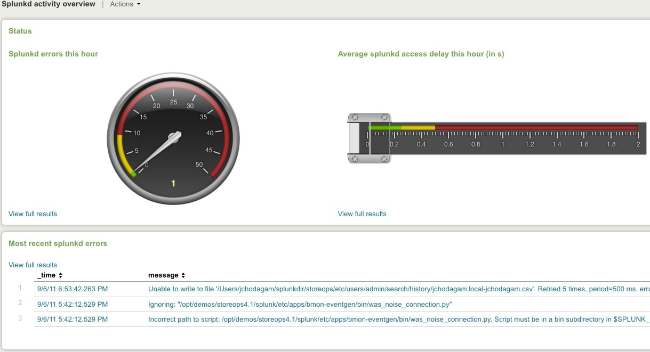The image size is (650, 352).
Task: Click the 'Most recent splunkd errors' heading
Action: [58, 243]
